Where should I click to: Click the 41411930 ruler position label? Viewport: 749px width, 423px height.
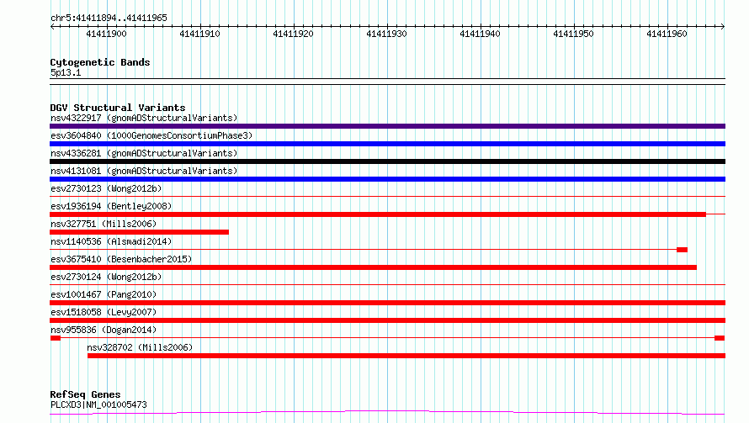coord(386,34)
